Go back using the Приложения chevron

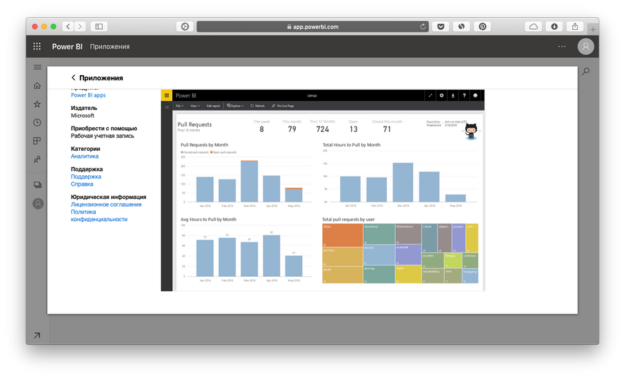point(74,79)
